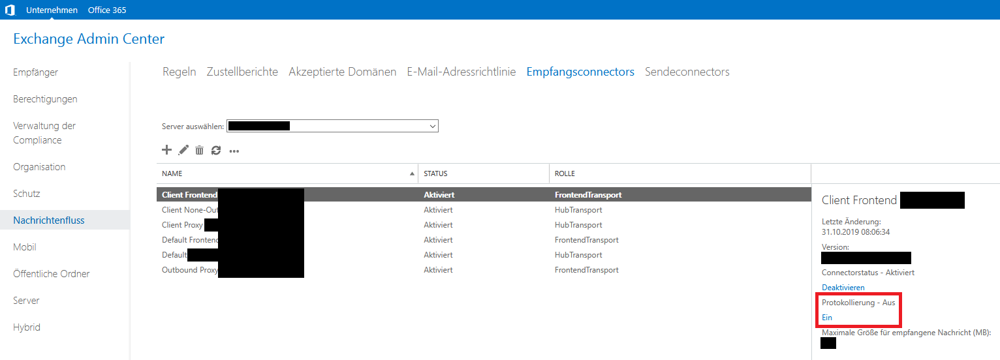
Task: Select the Outbound Proxy connector row
Action: point(189,270)
